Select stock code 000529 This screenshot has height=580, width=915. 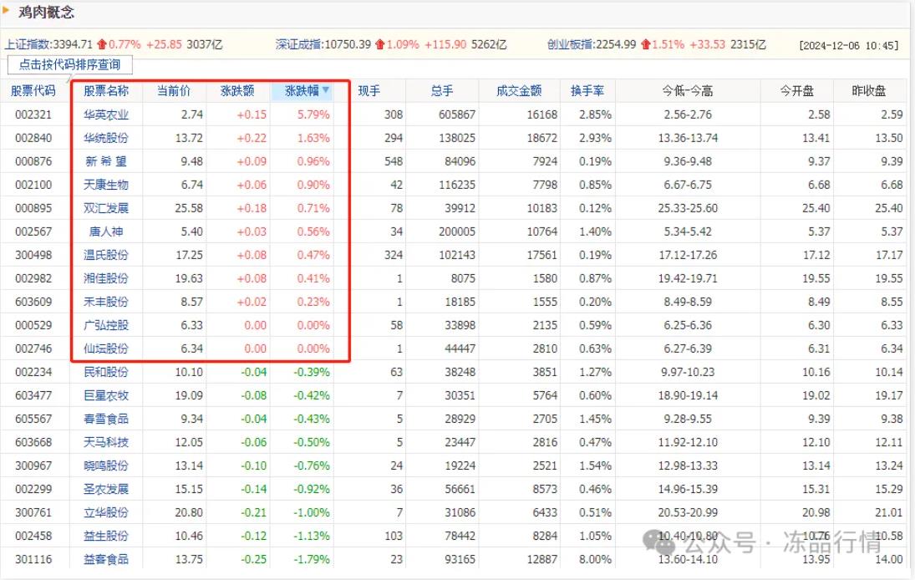click(33, 325)
